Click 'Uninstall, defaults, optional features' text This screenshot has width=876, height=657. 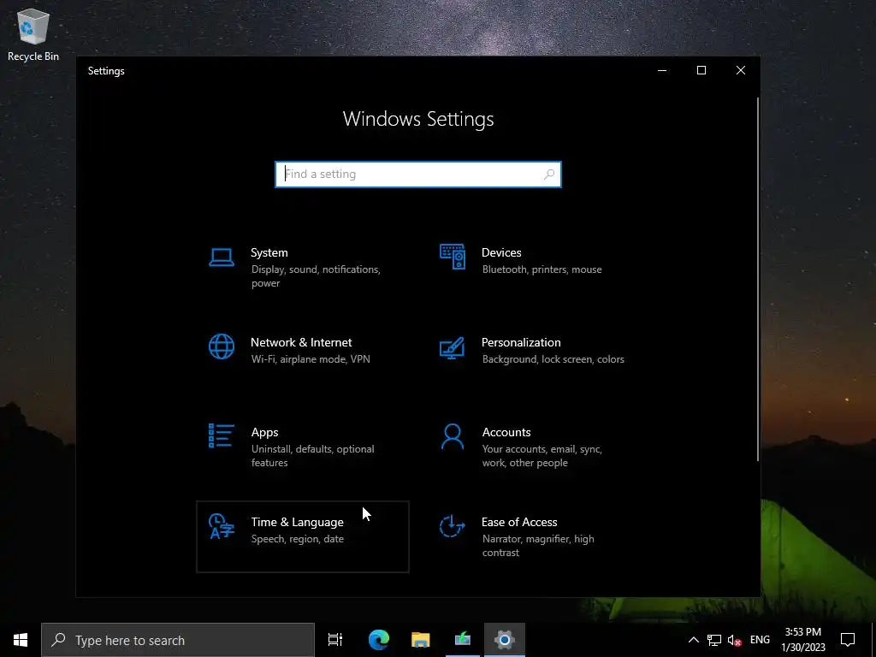(313, 456)
